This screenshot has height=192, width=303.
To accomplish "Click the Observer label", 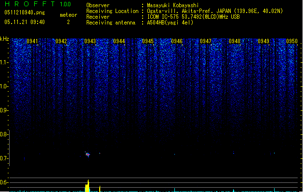I will pos(98,5).
